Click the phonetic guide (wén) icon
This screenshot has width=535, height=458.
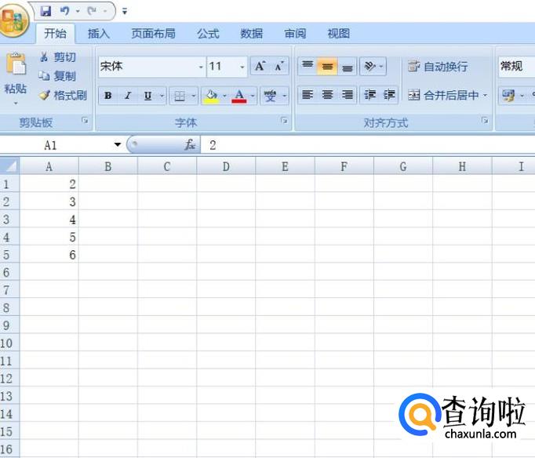[x=270, y=96]
